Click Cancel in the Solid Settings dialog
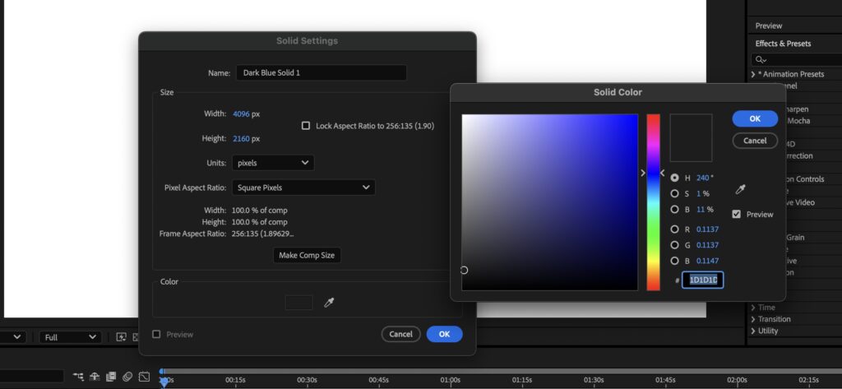Image resolution: width=842 pixels, height=389 pixels. click(x=400, y=334)
